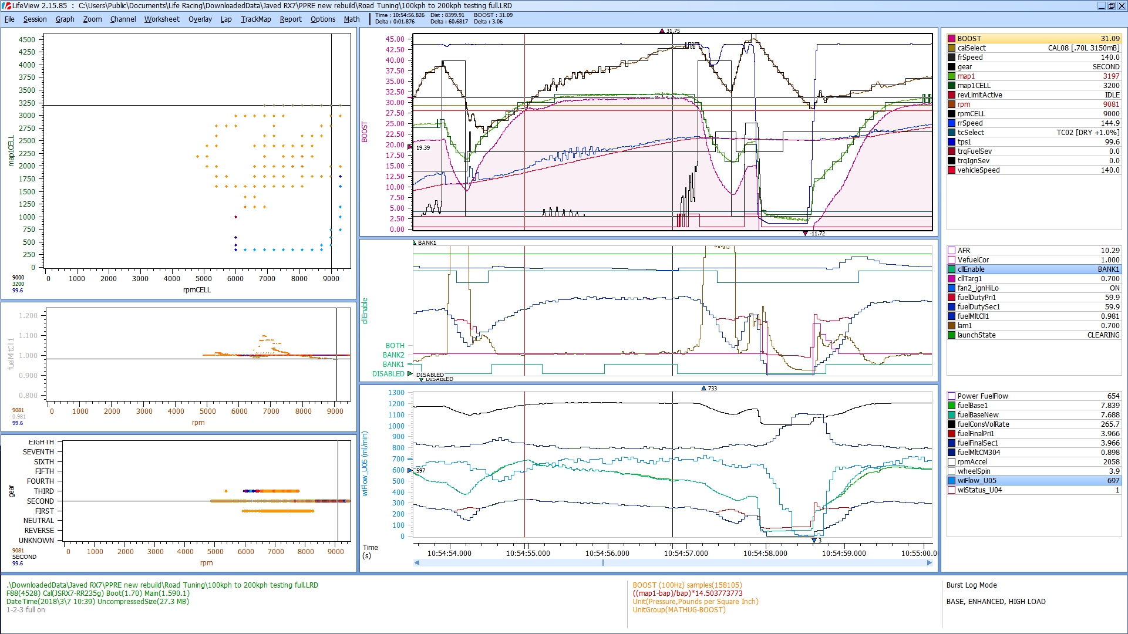
Task: Toggle the wiStatus_U04 channel checkbox
Action: click(951, 490)
